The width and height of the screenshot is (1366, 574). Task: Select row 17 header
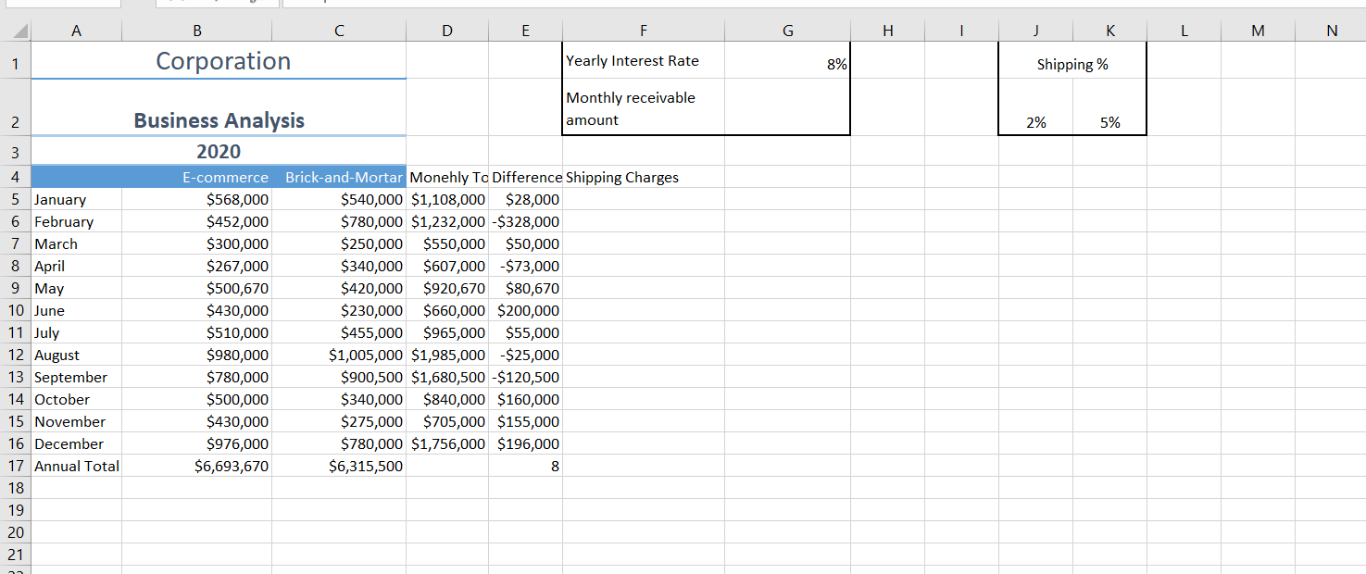16,466
